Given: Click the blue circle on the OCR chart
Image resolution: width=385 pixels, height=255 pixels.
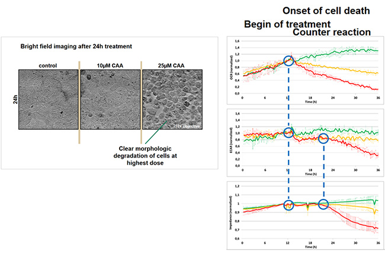Looking at the screenshot, I should [x=288, y=60].
